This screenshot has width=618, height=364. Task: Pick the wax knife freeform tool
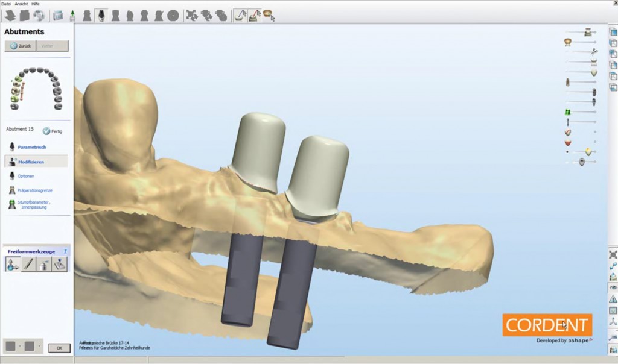(28, 263)
